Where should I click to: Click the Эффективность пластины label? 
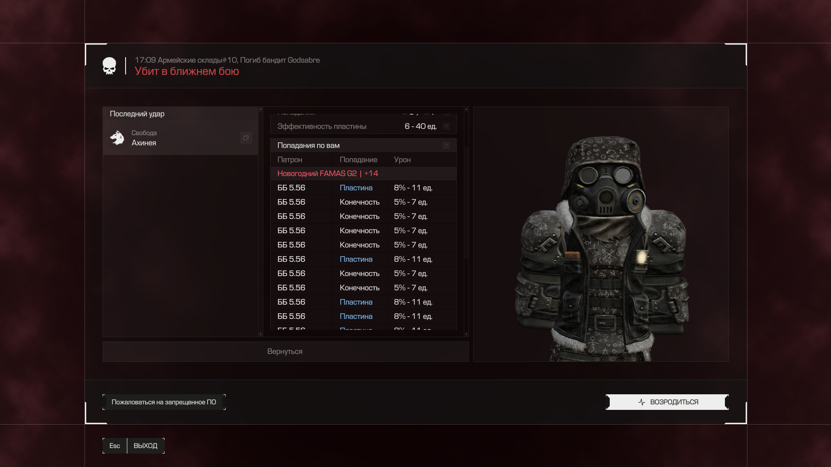(x=322, y=126)
